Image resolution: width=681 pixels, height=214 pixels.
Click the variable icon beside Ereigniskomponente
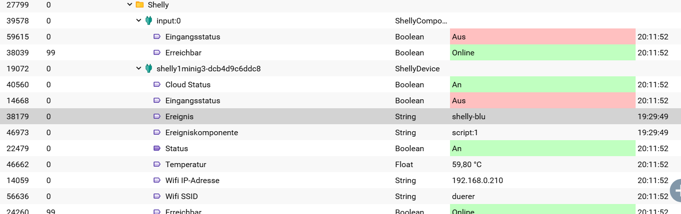(x=157, y=133)
